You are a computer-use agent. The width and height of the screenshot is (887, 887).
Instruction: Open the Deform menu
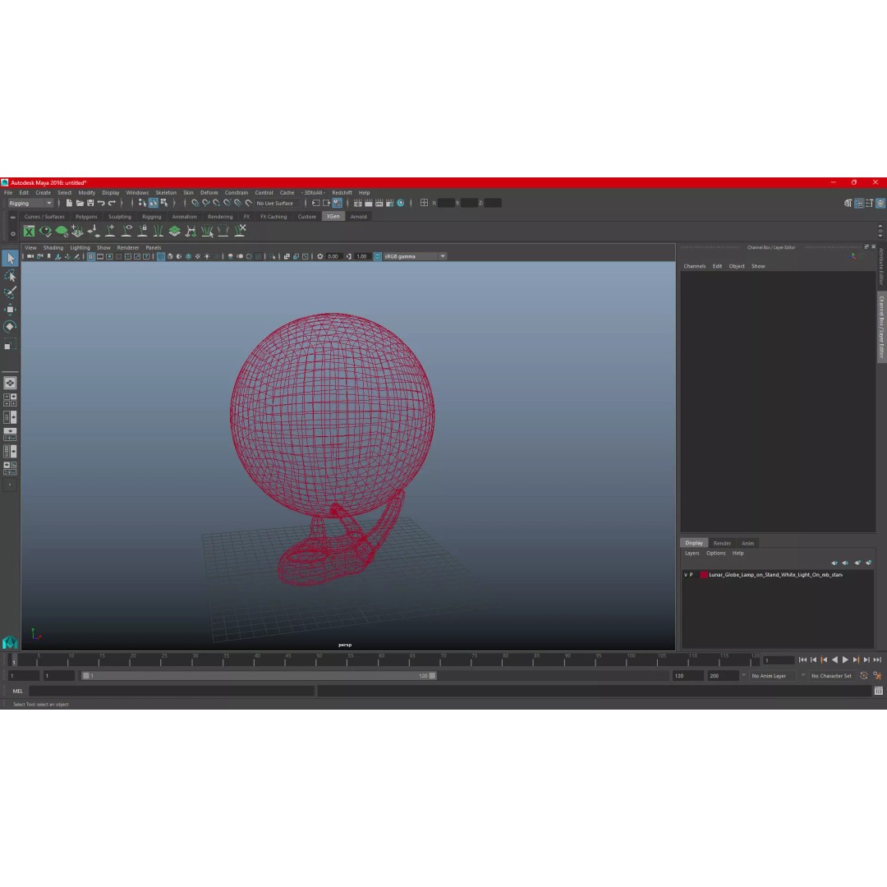coord(209,193)
